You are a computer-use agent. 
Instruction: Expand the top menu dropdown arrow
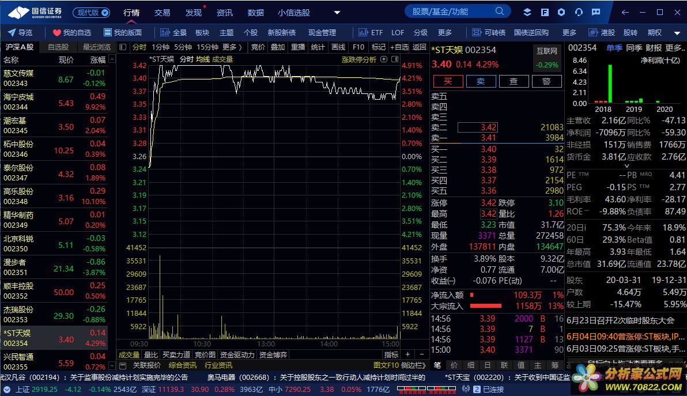tap(337, 12)
